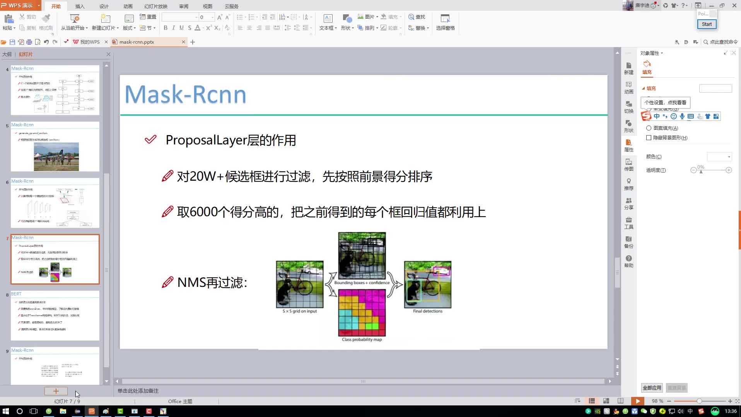Decrease font size with A- icon
Image resolution: width=741 pixels, height=417 pixels.
[227, 17]
